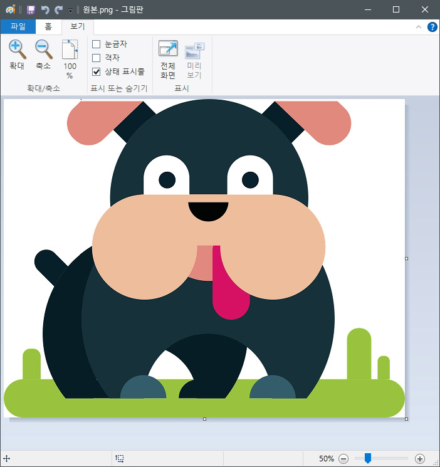The width and height of the screenshot is (440, 467).
Task: Set zoom to 100% page icon
Action: coord(70,50)
